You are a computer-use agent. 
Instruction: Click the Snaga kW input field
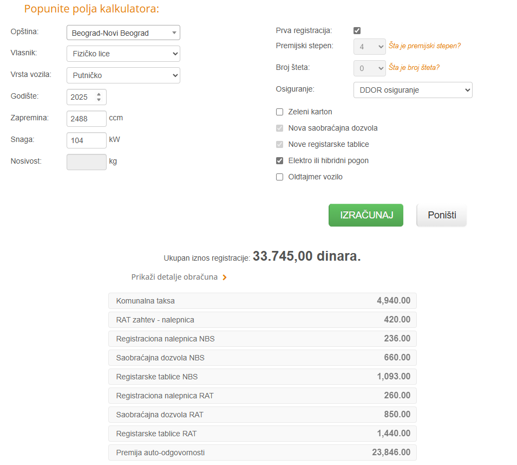click(x=87, y=140)
